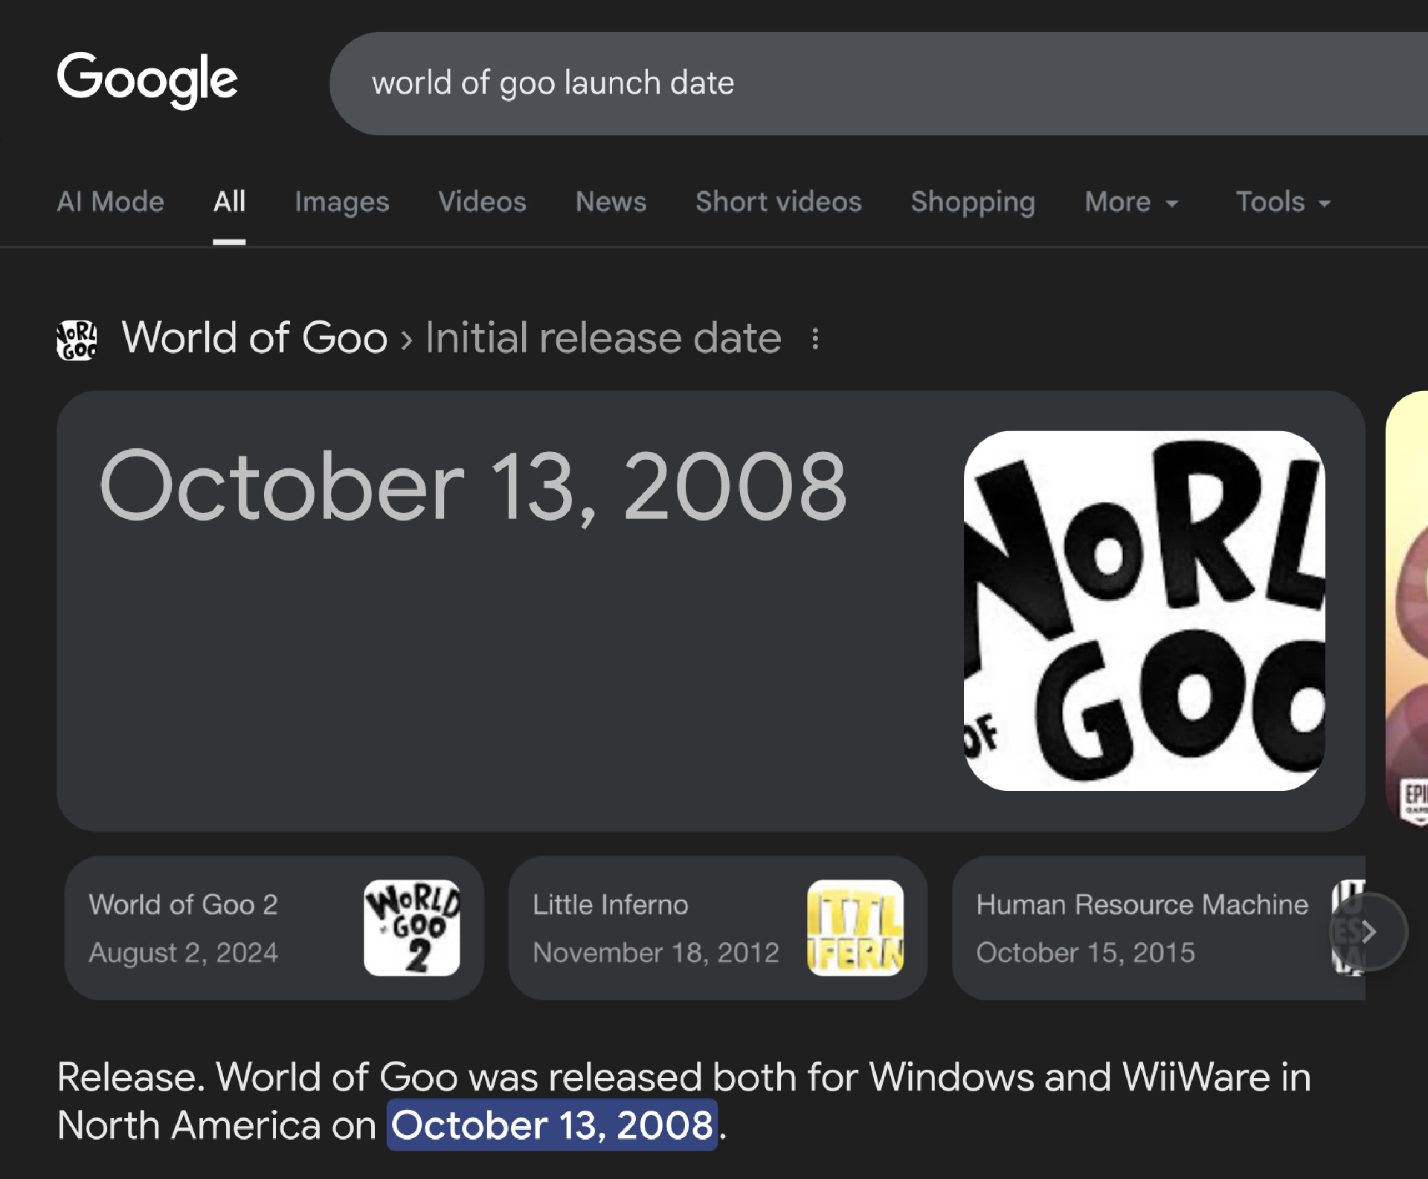Click the World of Goo 2 thumbnail icon
Screen dimensions: 1428x1179
click(x=411, y=927)
